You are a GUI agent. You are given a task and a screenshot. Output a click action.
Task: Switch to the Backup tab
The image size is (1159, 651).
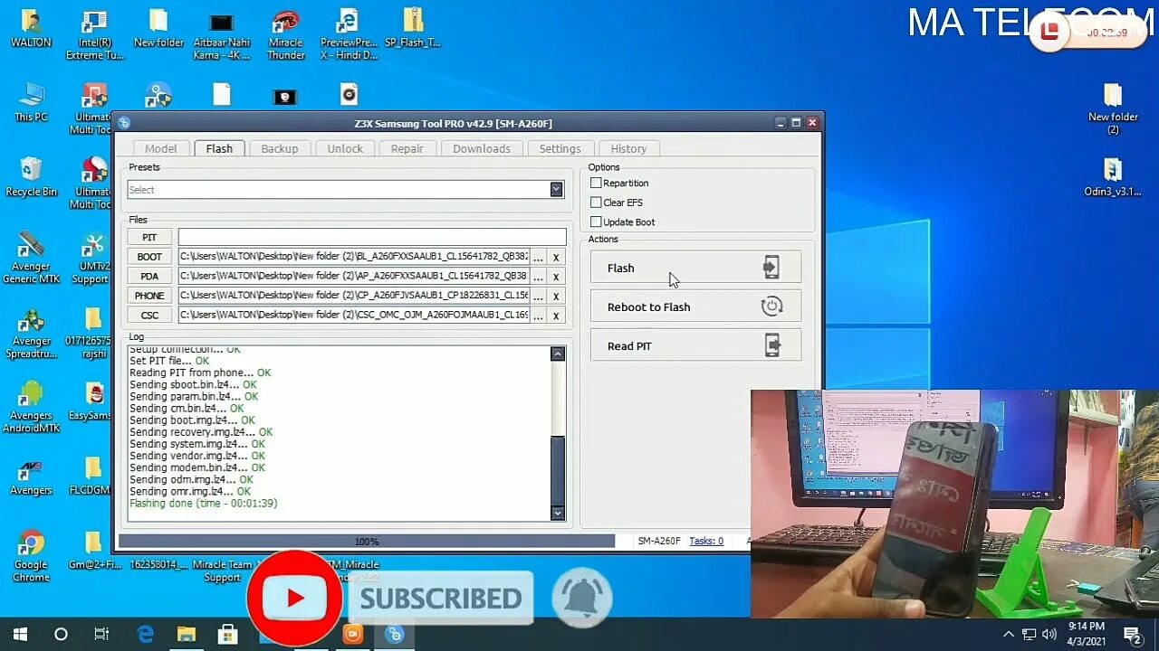[x=279, y=148]
